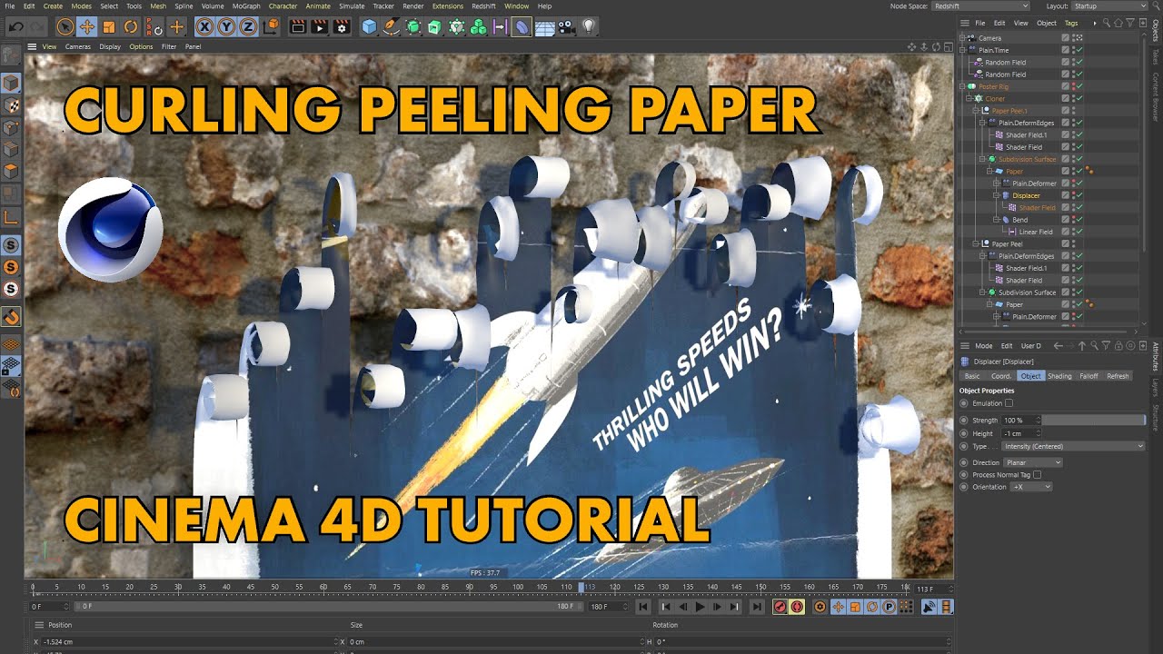Open the Redshift menu
Screen dimensions: 1163x654
[483, 6]
